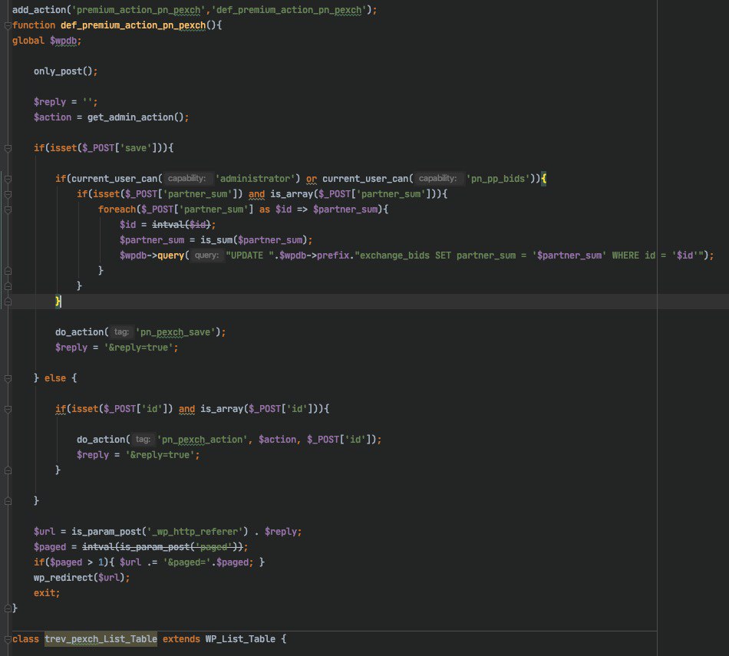
Task: Click the 'pn_pexch_action' string
Action: tap(202, 440)
